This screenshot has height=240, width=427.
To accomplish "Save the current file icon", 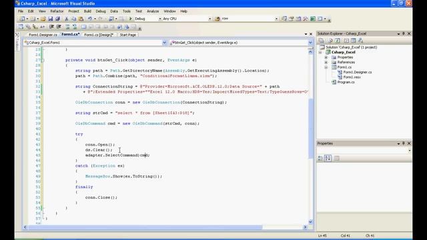I will click(51, 19).
